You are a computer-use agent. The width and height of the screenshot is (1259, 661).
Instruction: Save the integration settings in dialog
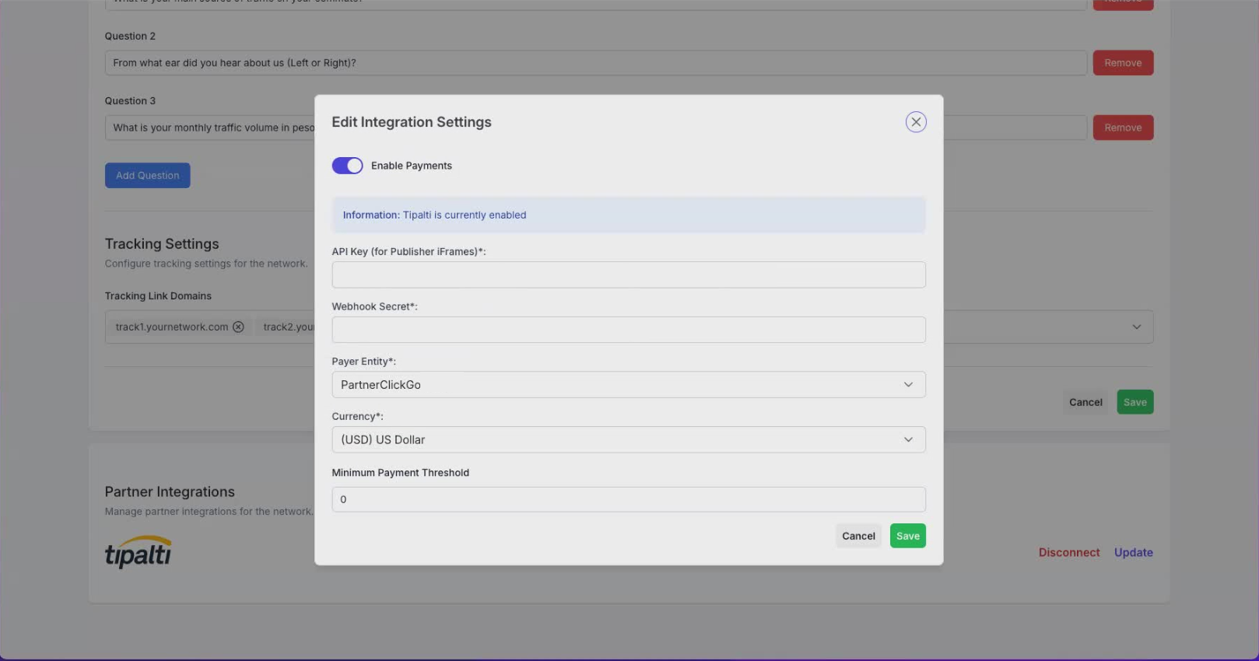click(907, 536)
